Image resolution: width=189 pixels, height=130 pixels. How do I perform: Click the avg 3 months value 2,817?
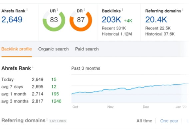(37, 101)
